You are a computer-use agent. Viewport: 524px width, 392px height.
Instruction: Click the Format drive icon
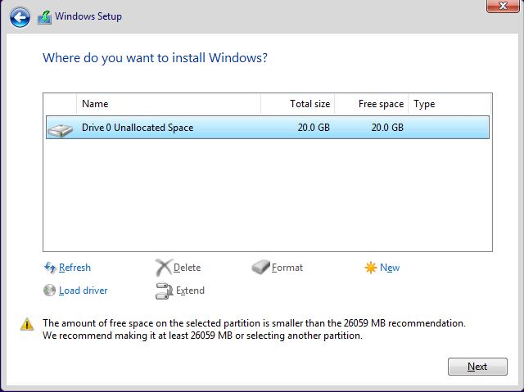click(260, 268)
